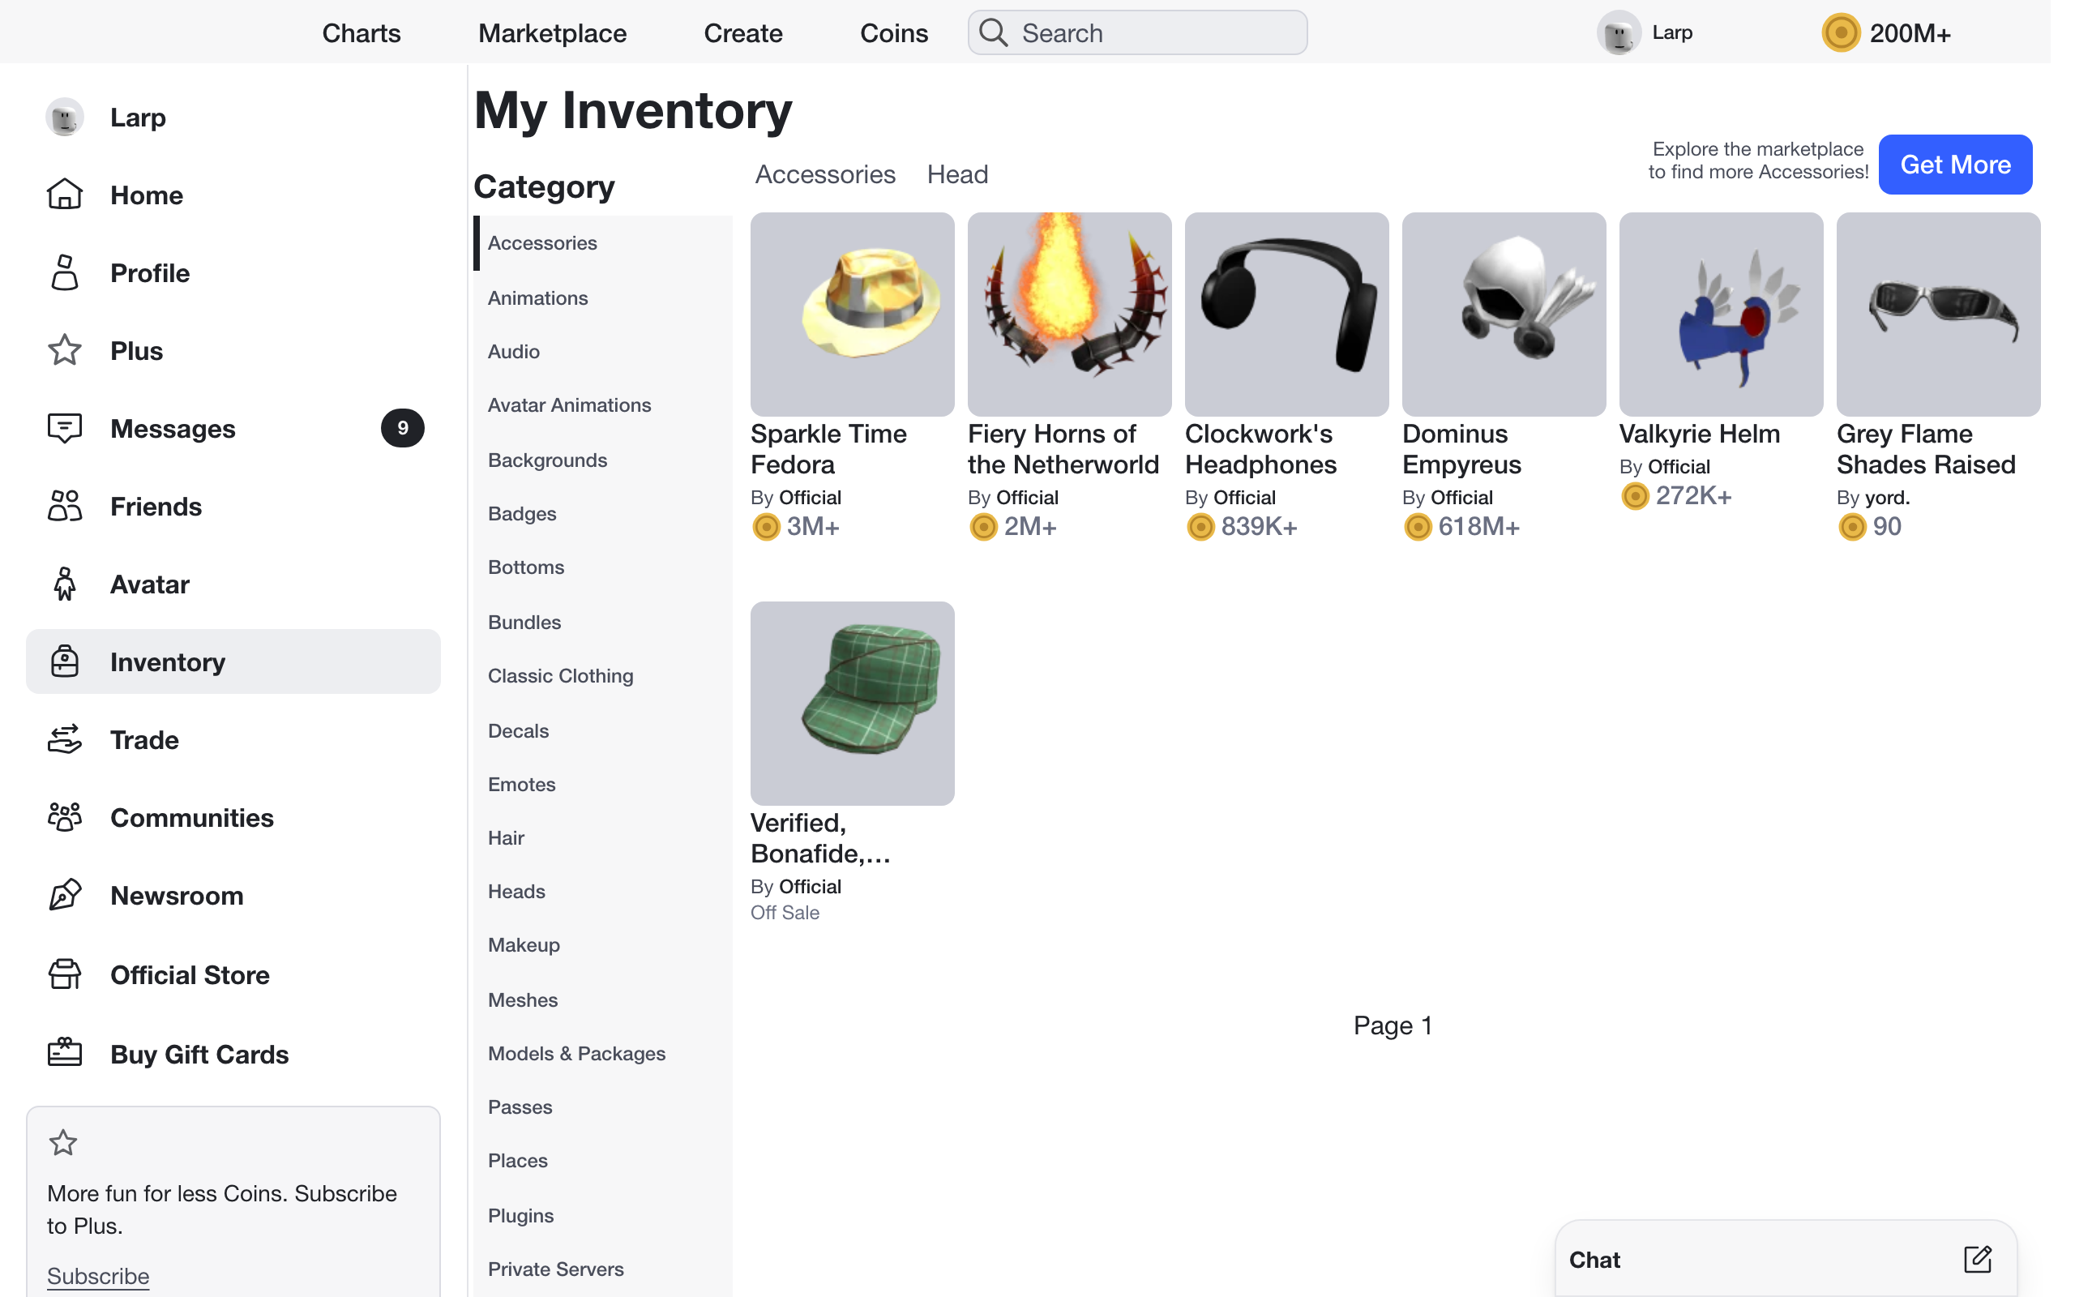Open the Marketplace menu
This screenshot has height=1297, width=2075.
[552, 32]
